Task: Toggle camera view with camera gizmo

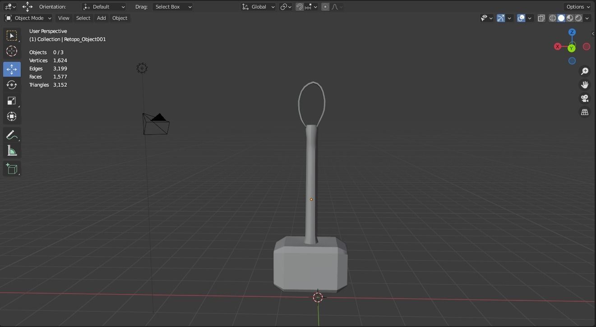Action: 585,98
